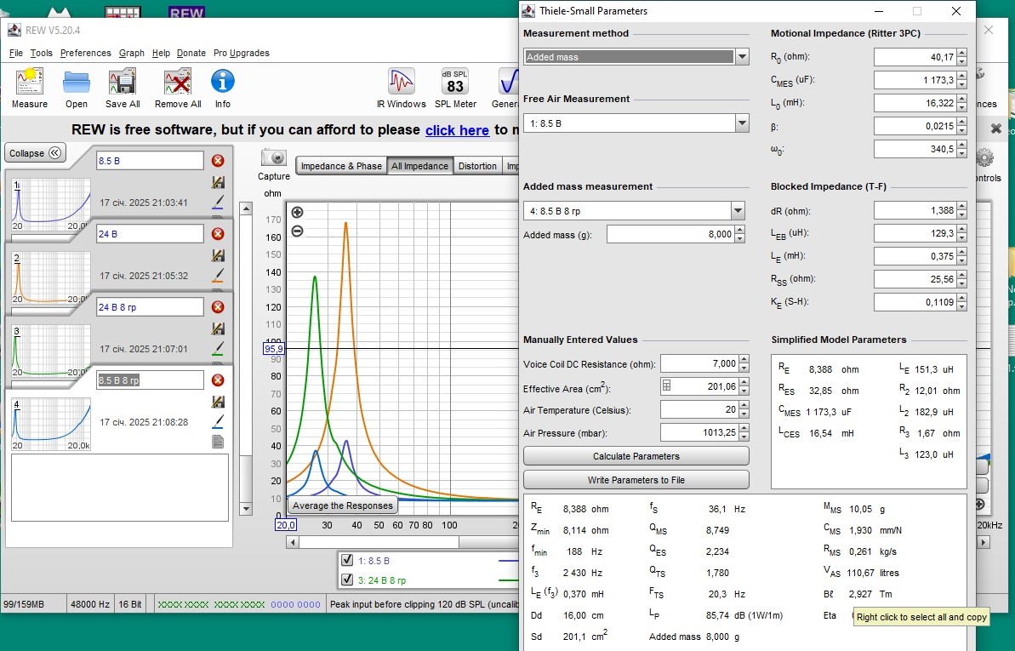The image size is (1015, 651).
Task: Open the Measurement method dropdown
Action: click(x=742, y=57)
